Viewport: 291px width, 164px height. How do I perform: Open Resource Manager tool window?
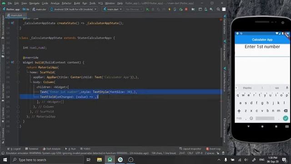tap(3, 27)
